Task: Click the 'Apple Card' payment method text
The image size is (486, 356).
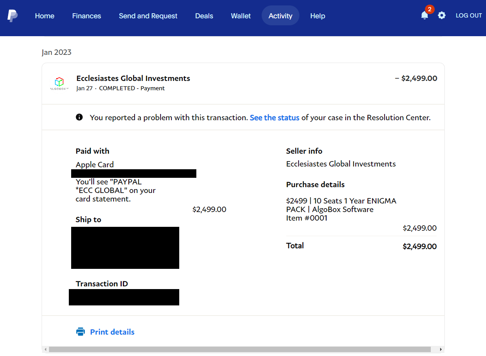Action: (x=95, y=165)
